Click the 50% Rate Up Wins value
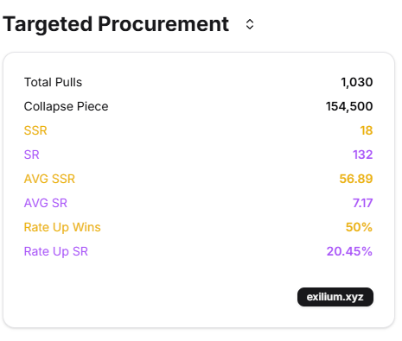Viewport: 402px width, 341px height. (x=359, y=227)
